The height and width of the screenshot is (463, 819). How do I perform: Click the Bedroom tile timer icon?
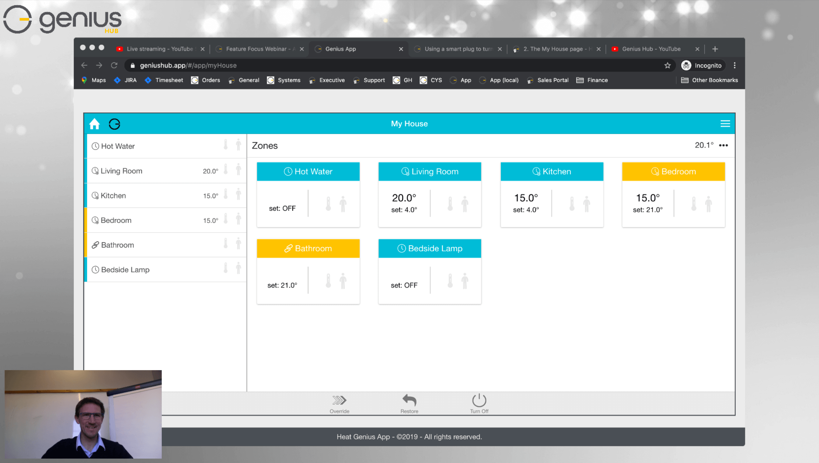(x=655, y=171)
